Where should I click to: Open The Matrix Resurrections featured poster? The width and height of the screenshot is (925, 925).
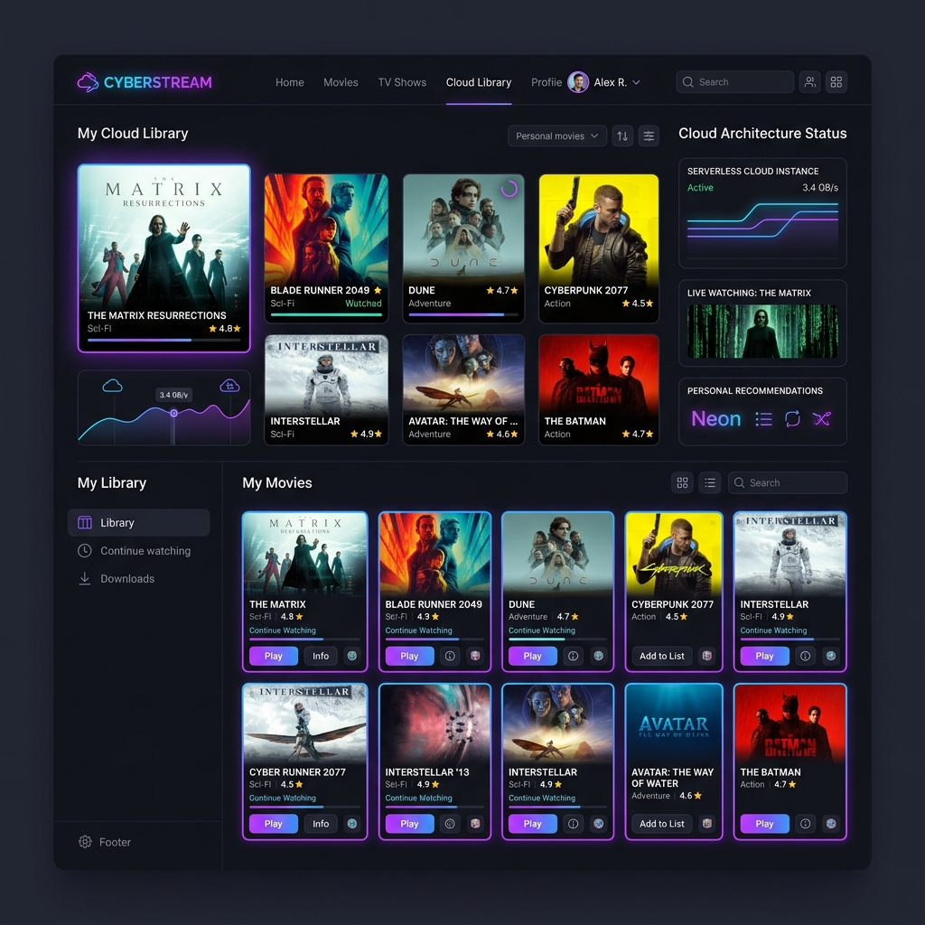(x=164, y=257)
